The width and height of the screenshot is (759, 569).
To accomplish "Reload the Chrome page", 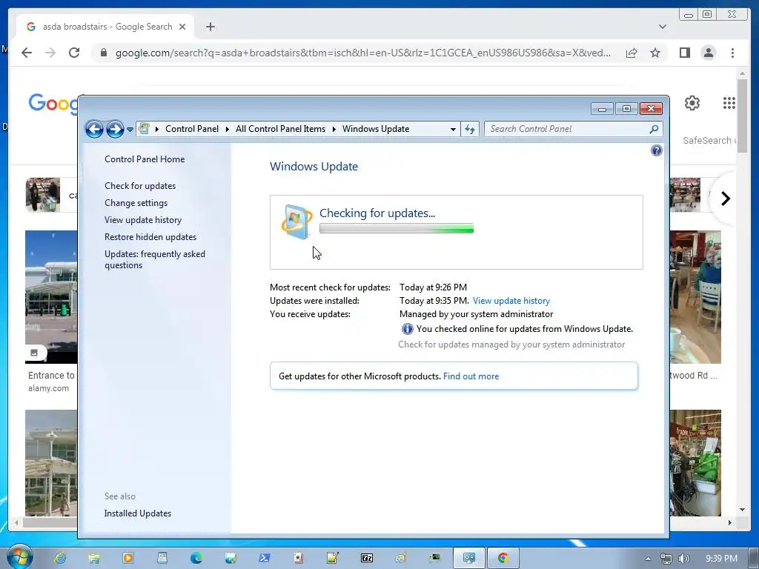I will pos(74,53).
